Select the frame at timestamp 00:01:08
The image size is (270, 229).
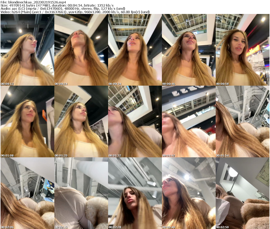(27, 121)
